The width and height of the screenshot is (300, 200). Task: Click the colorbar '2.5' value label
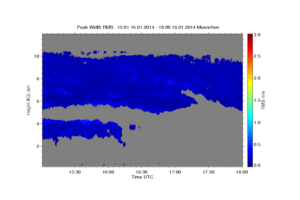point(257,56)
